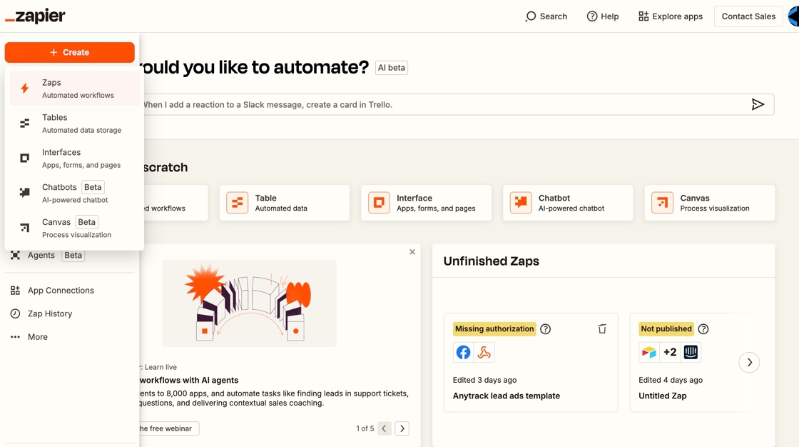Delete the Anytrack lead ads template Zap

(602, 329)
